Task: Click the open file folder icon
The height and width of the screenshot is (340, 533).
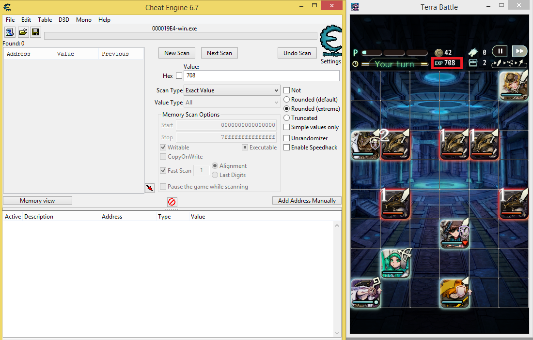Action: [23, 32]
